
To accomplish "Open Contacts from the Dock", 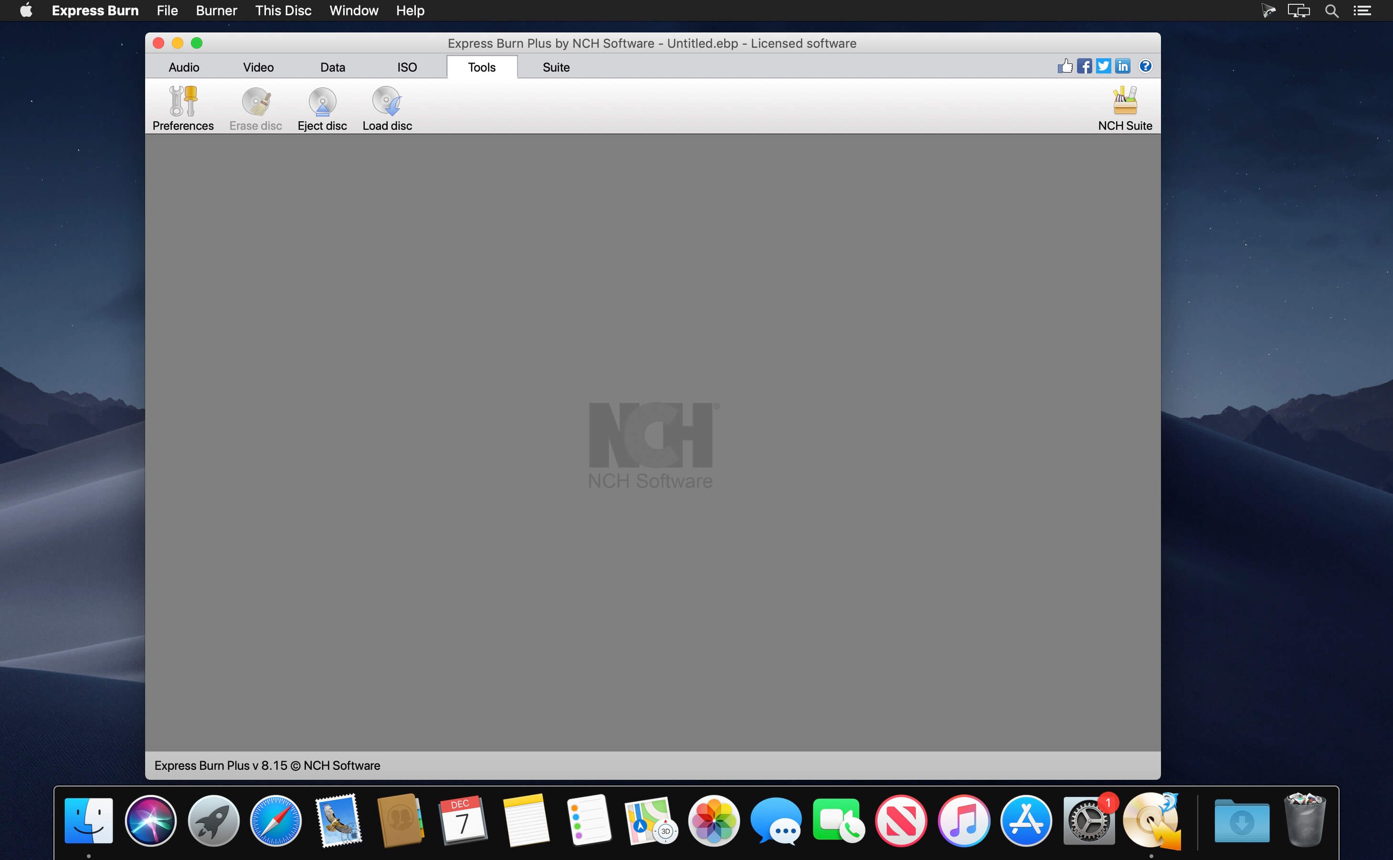I will point(401,820).
